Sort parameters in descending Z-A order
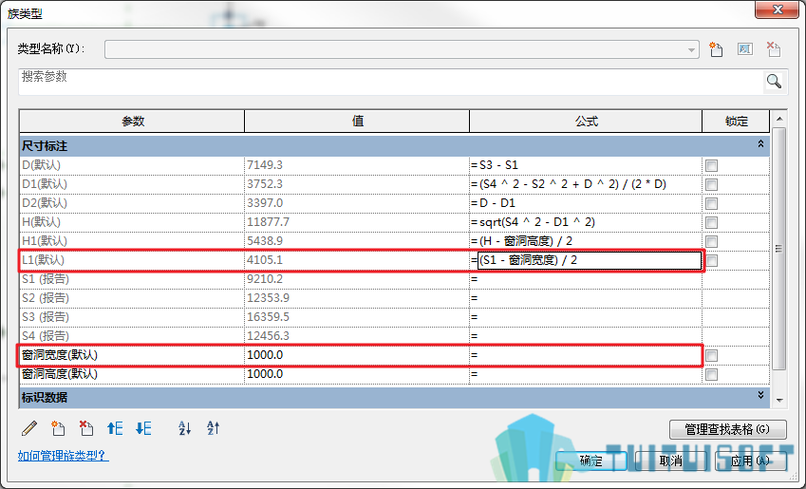Screen dimensions: 806x489 coord(213,428)
